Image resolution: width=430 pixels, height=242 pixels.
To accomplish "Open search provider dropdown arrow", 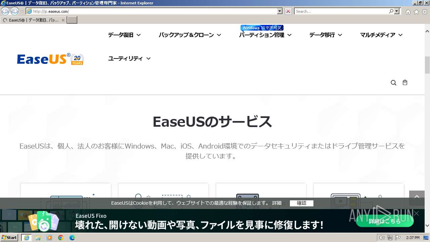I will [x=397, y=11].
